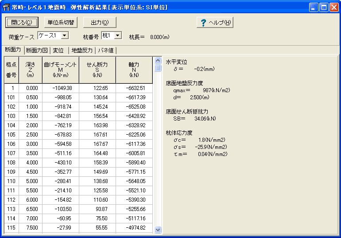Click the 出力(O) button
341x238 pixels.
click(100, 23)
